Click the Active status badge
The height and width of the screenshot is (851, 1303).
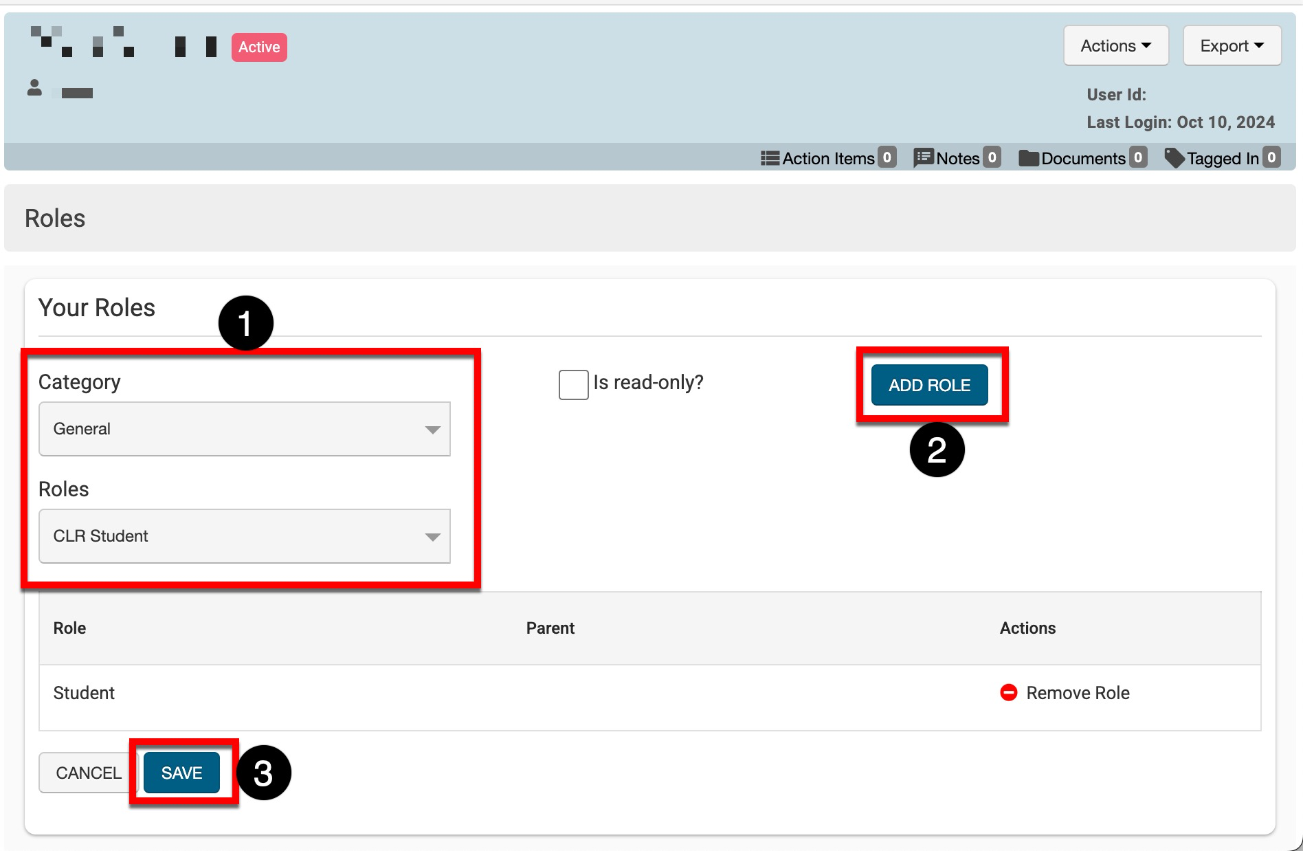click(259, 47)
